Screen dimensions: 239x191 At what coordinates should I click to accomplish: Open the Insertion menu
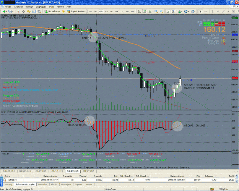point(29,7)
